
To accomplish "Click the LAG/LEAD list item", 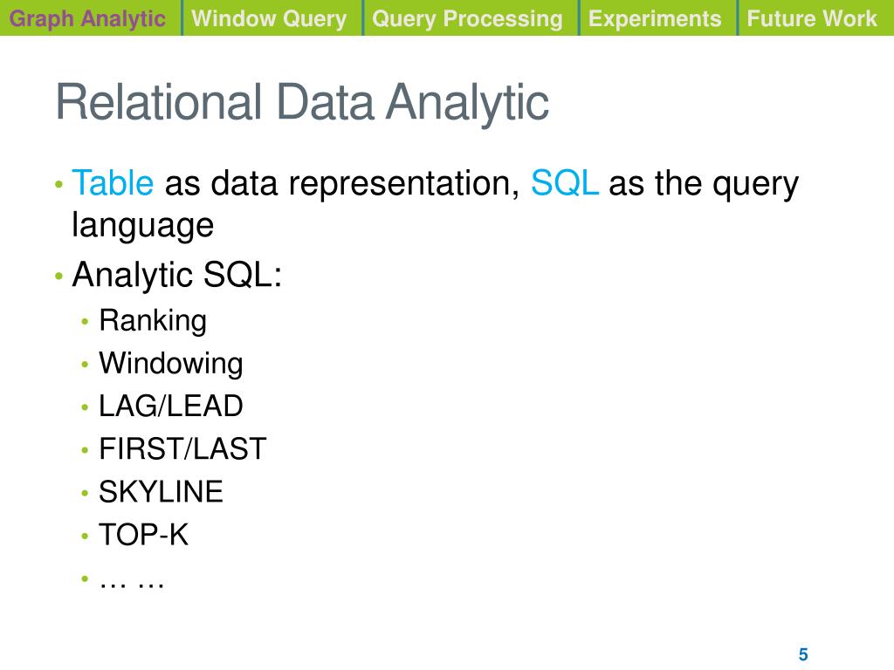I will point(171,407).
